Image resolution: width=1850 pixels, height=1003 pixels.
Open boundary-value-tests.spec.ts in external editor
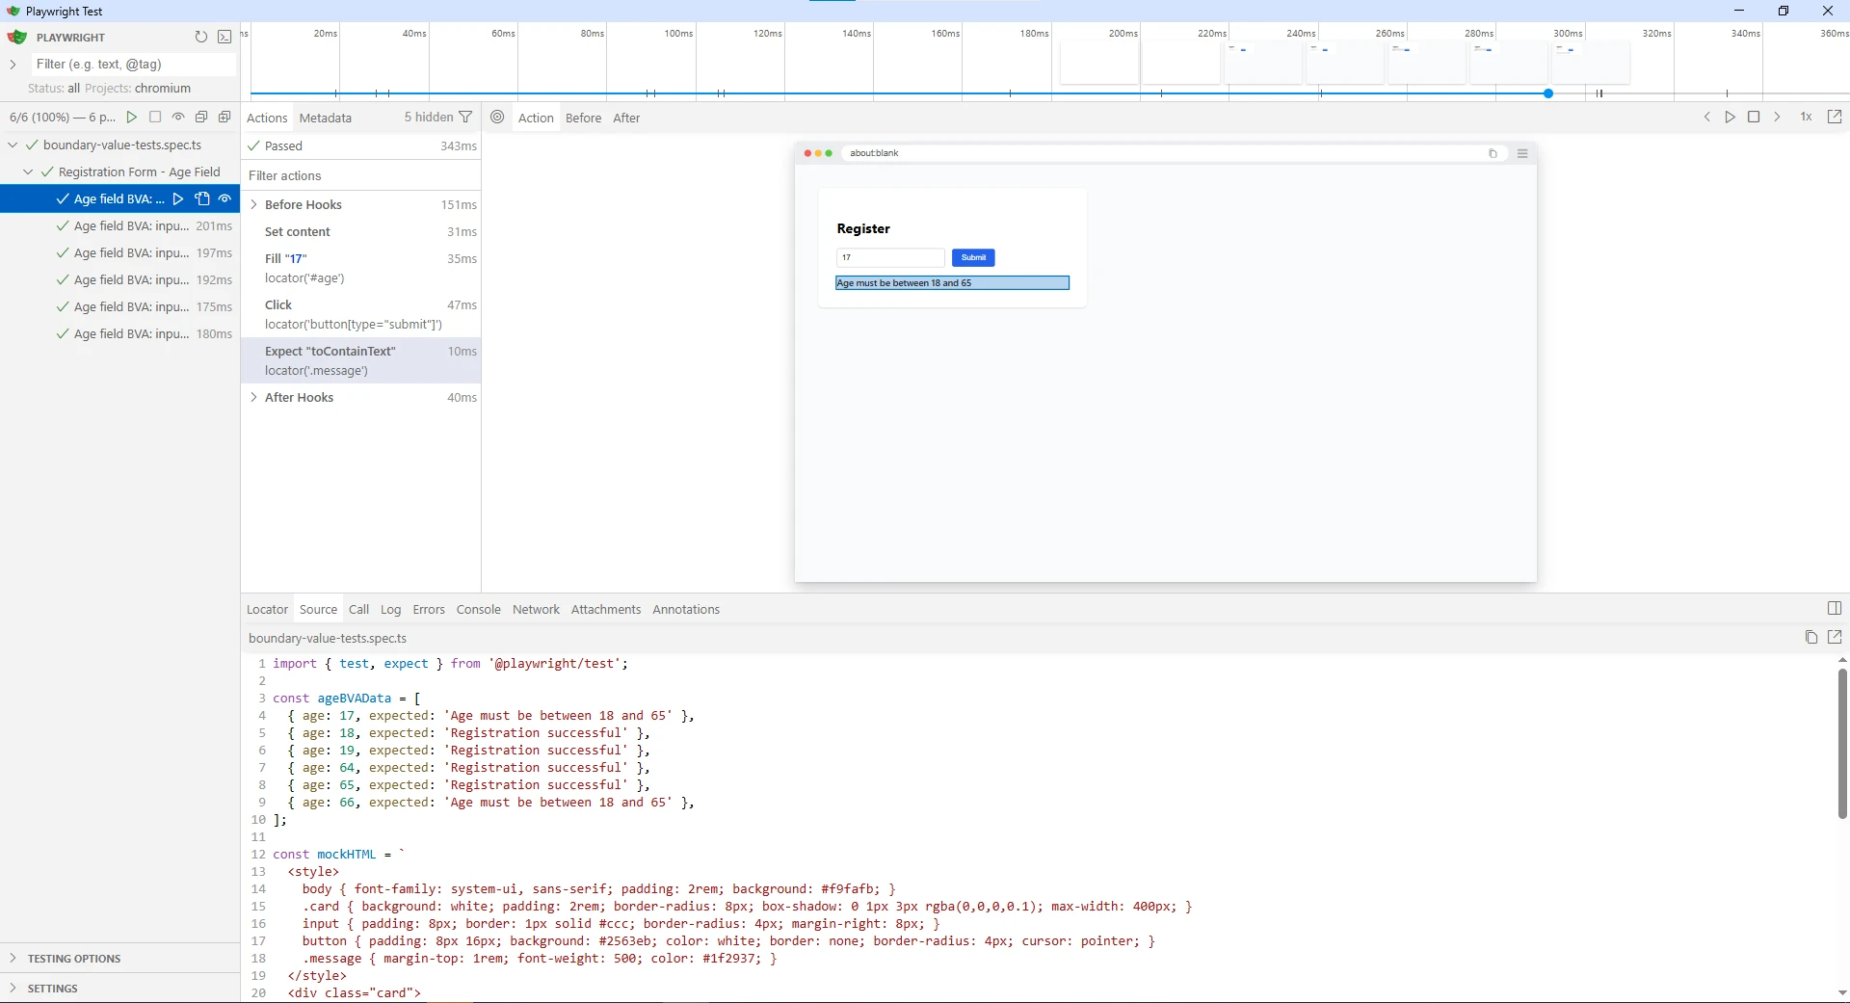point(1835,637)
